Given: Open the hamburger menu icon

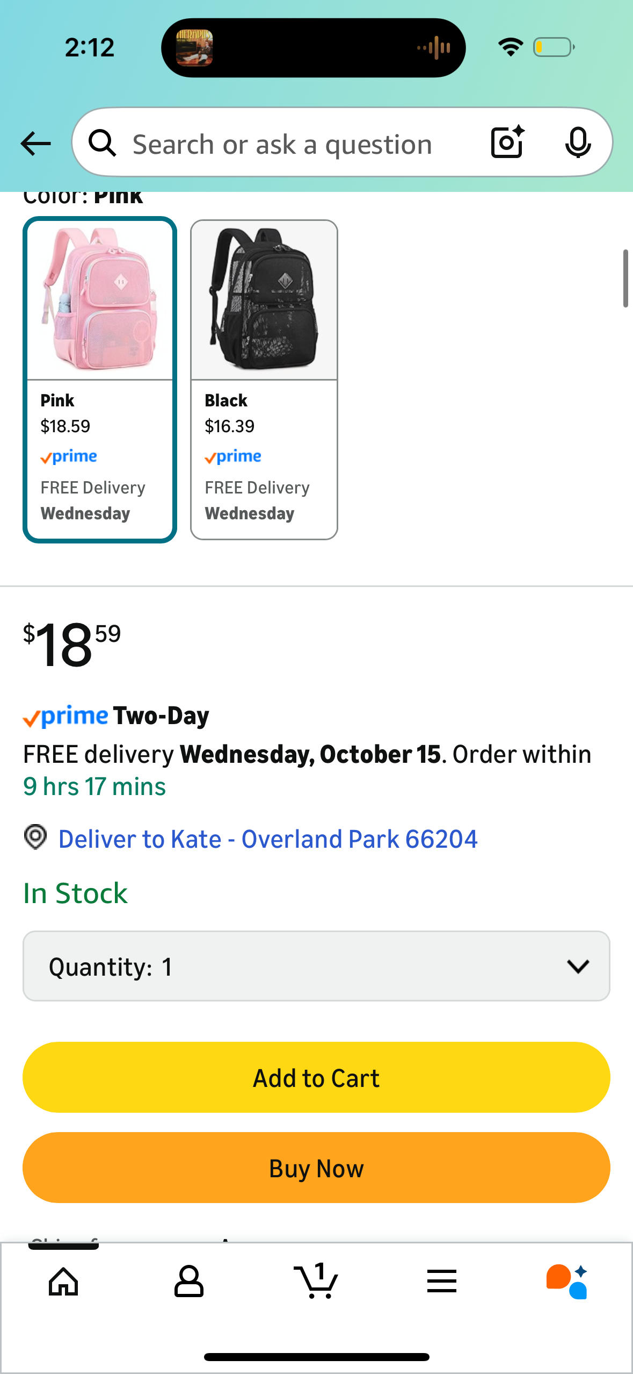Looking at the screenshot, I should (x=442, y=1281).
